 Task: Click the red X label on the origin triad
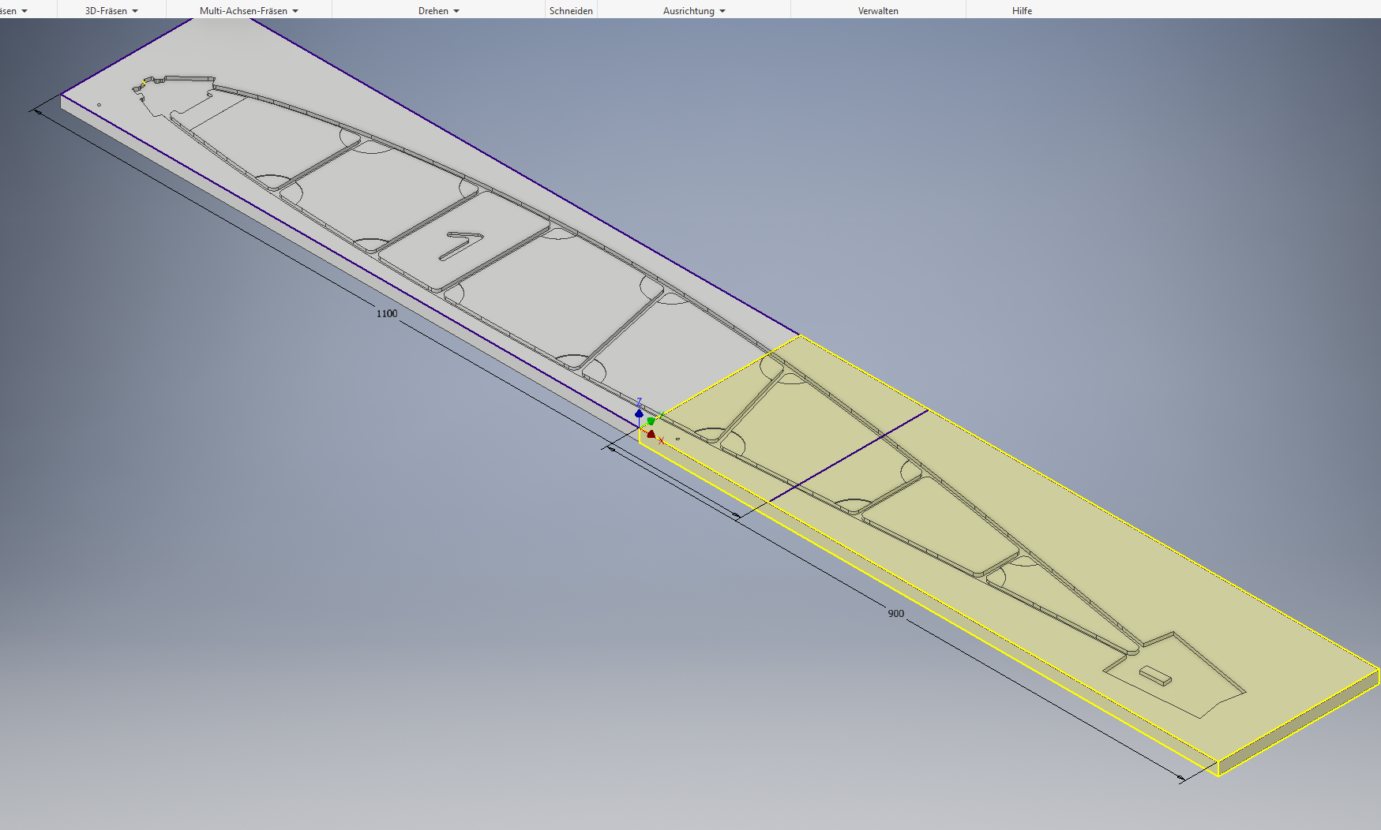(x=662, y=440)
